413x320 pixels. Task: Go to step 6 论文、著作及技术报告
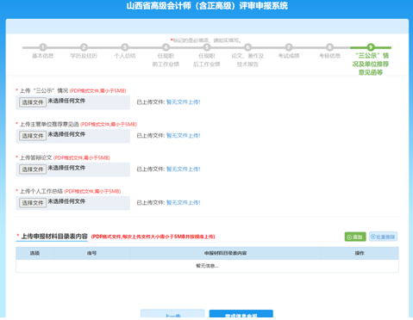pos(247,47)
